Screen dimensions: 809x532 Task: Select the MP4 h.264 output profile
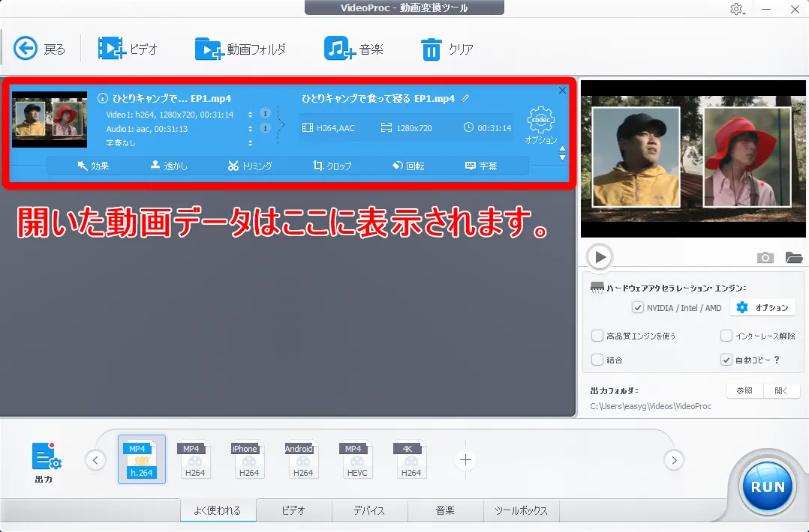point(141,459)
